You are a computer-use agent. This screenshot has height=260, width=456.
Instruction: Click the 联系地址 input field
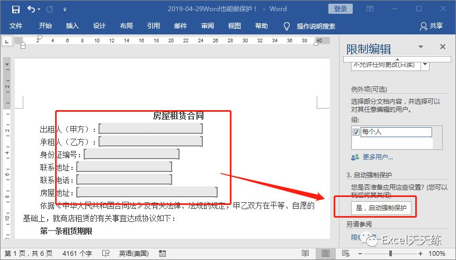(x=124, y=167)
